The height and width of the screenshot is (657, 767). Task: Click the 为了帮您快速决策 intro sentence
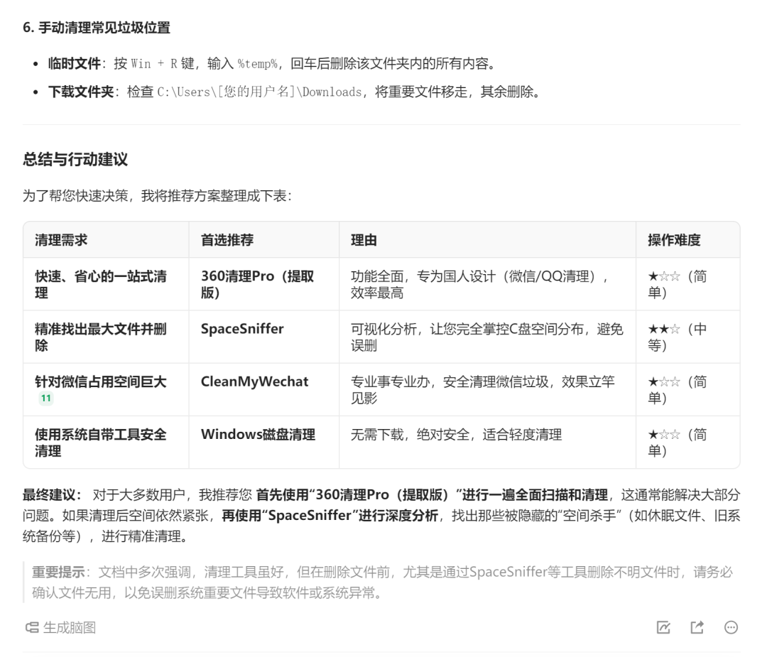pos(157,196)
